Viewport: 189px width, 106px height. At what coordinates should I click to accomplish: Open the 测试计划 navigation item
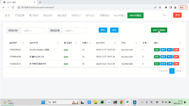click(48, 15)
